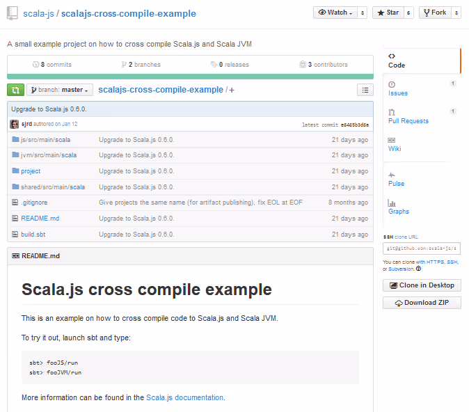Click the folder icon beside project
This screenshot has width=469, height=412.
15,171
